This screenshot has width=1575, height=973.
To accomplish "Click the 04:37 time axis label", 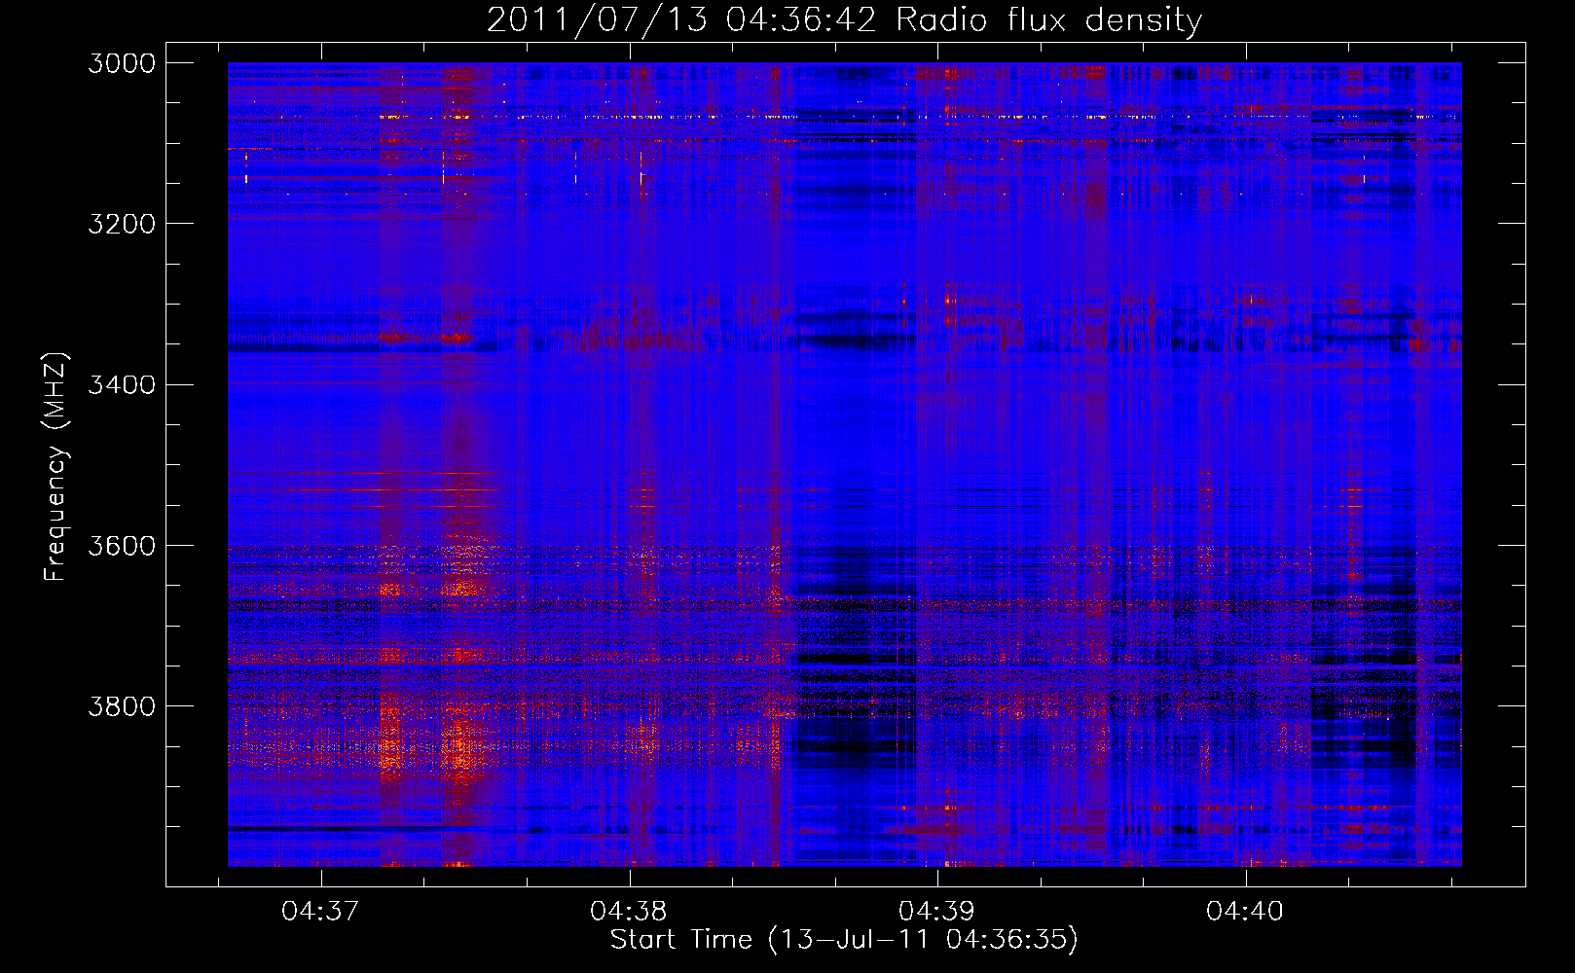I will click(x=320, y=911).
